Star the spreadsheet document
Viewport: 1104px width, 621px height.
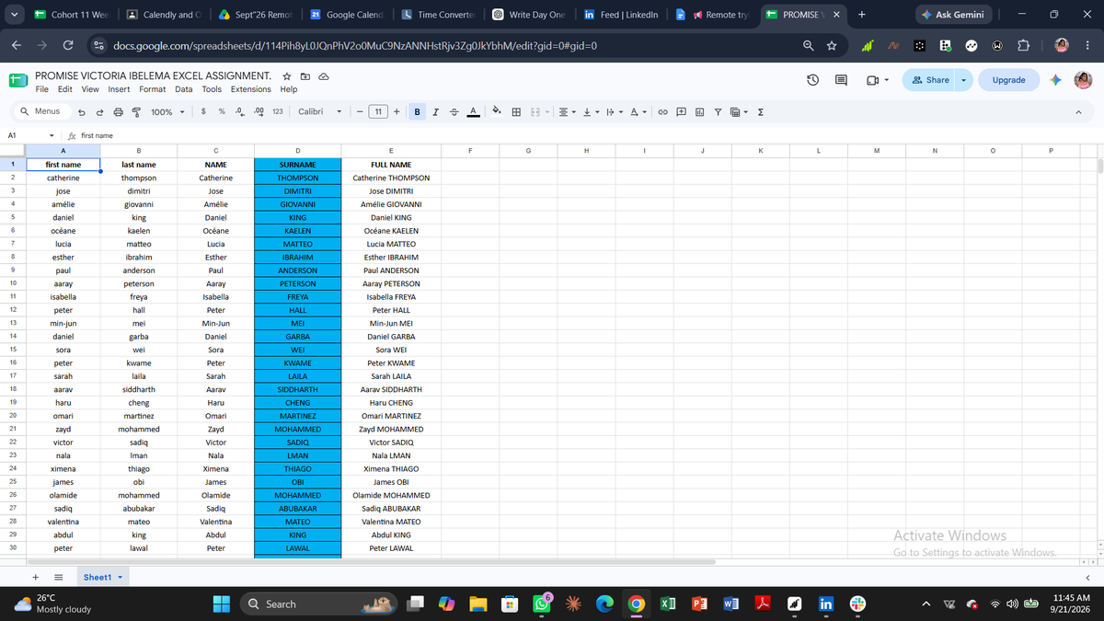[x=287, y=75]
